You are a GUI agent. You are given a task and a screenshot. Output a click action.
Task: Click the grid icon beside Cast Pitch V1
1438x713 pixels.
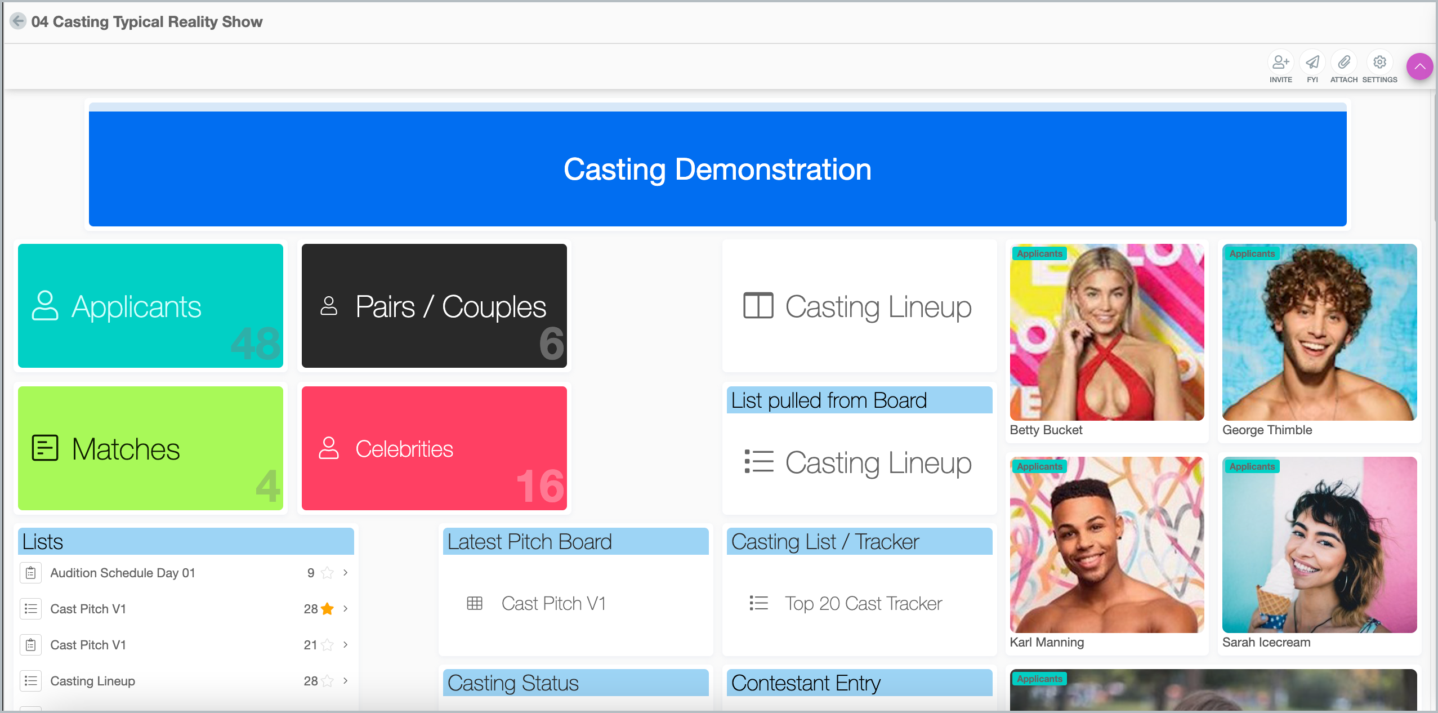pos(475,603)
